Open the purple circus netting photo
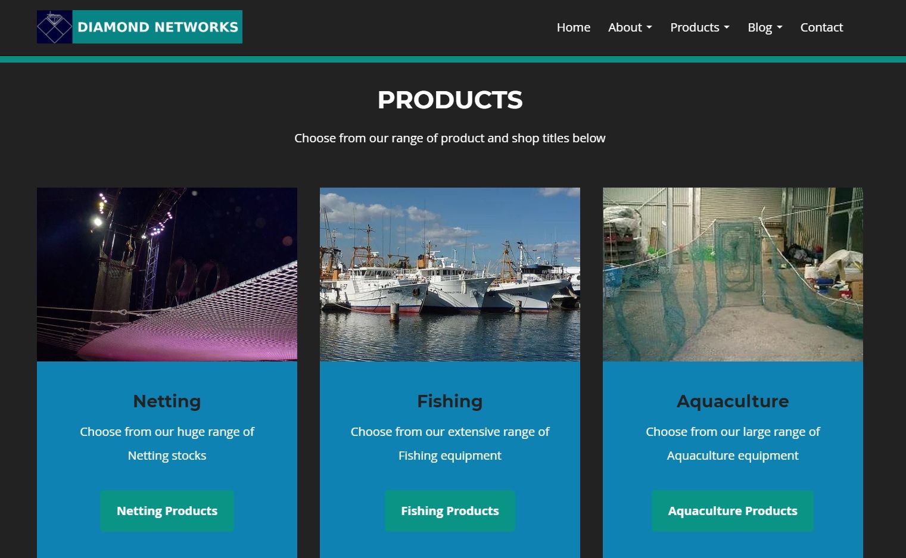The height and width of the screenshot is (558, 906). [167, 275]
